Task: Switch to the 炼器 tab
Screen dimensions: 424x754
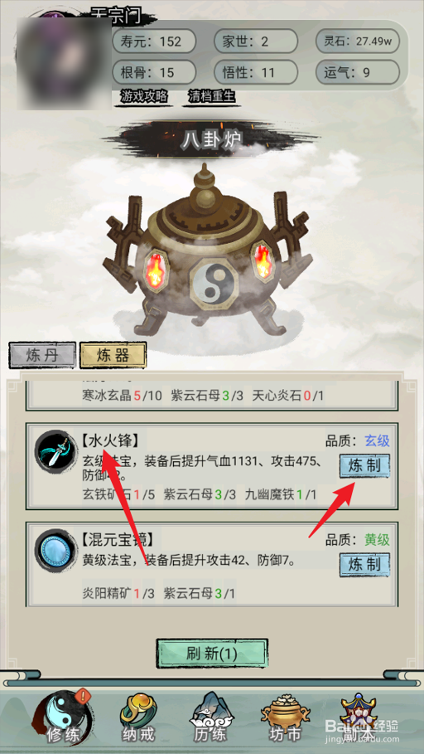Action: 113,356
